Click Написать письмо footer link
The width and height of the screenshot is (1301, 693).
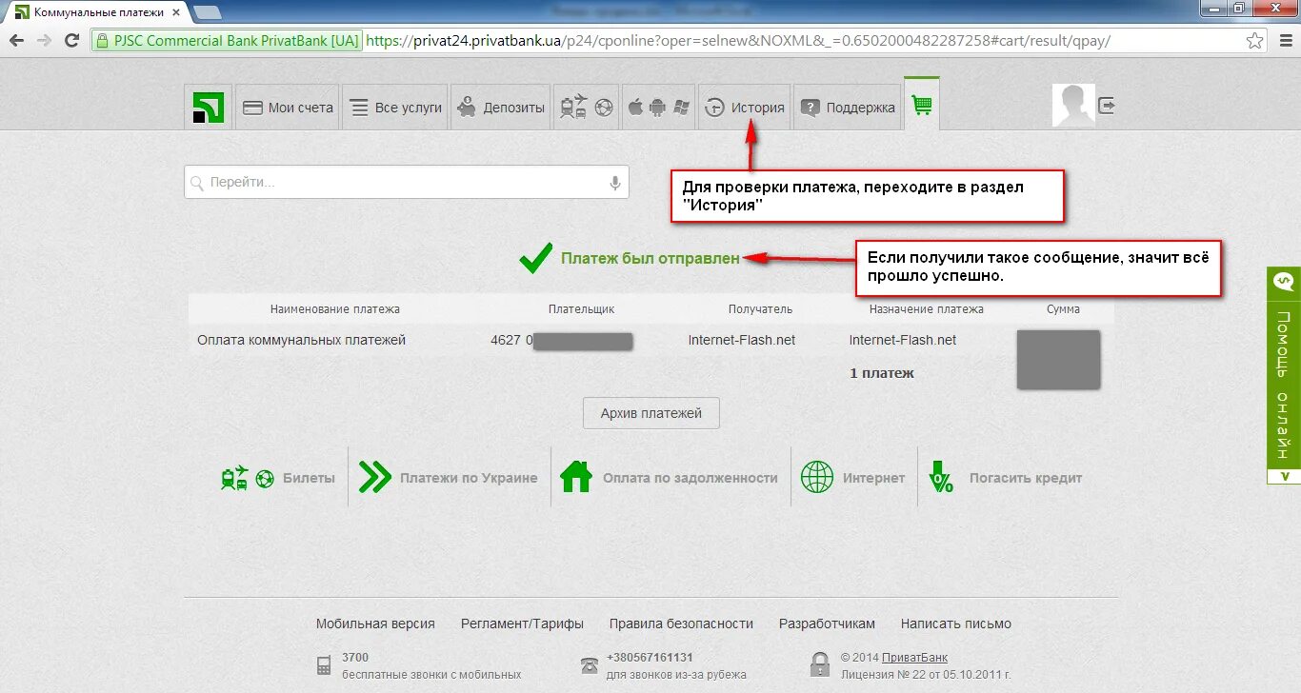[956, 624]
